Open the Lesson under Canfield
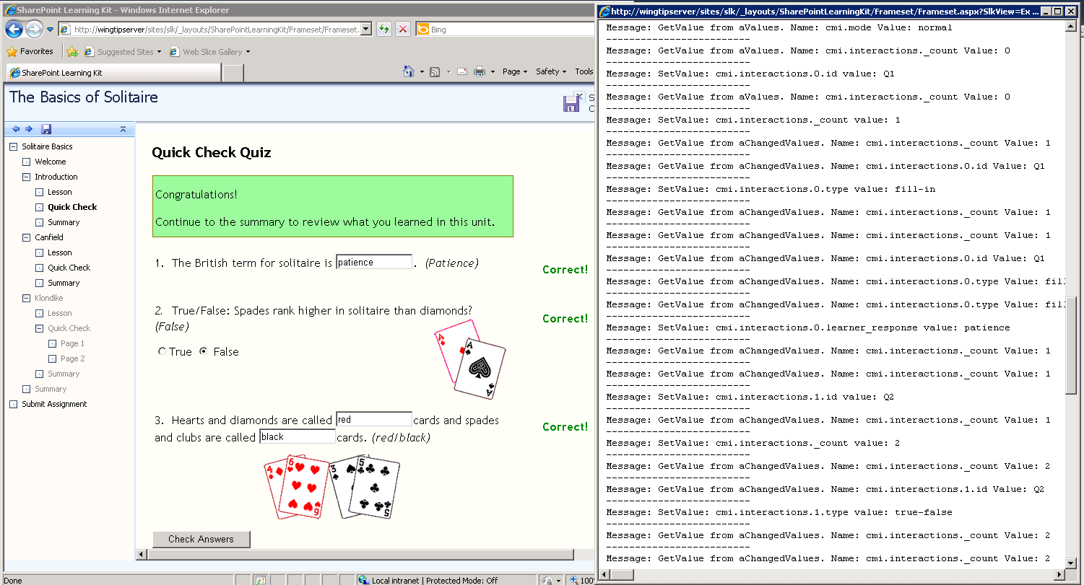Image resolution: width=1084 pixels, height=585 pixels. (60, 252)
